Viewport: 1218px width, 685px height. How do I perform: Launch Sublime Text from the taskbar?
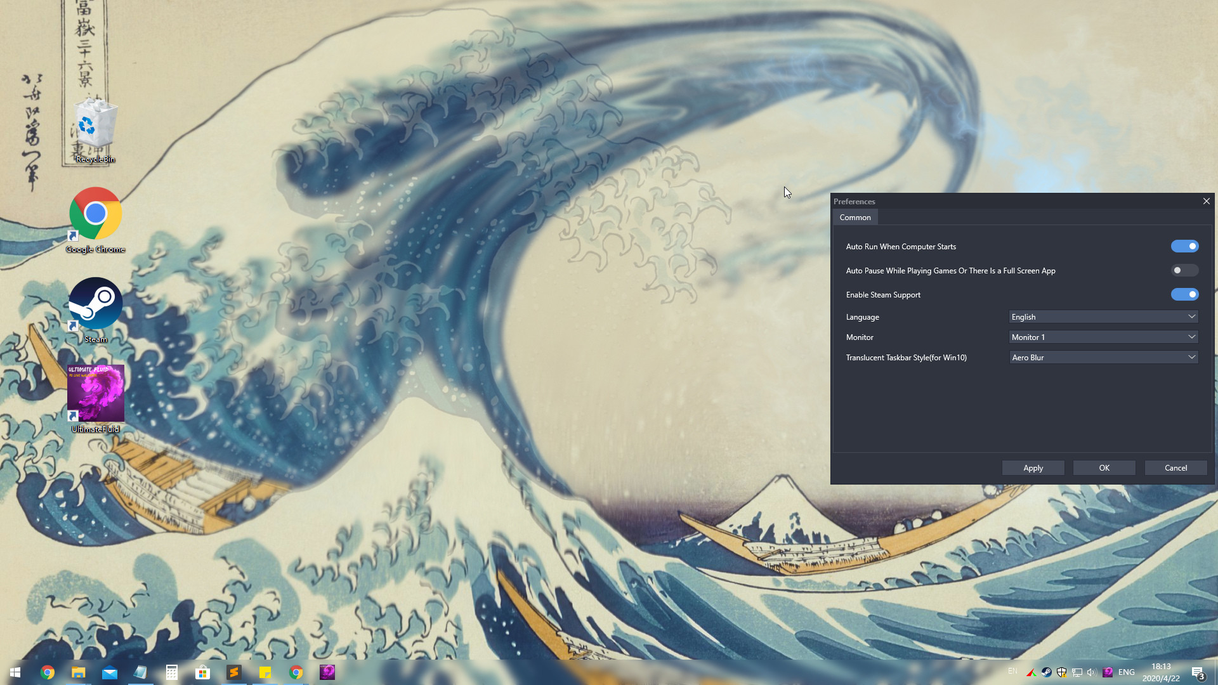(x=234, y=672)
